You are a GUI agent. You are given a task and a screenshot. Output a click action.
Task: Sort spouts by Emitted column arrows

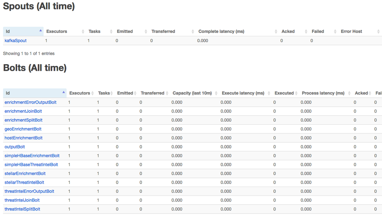(146, 31)
